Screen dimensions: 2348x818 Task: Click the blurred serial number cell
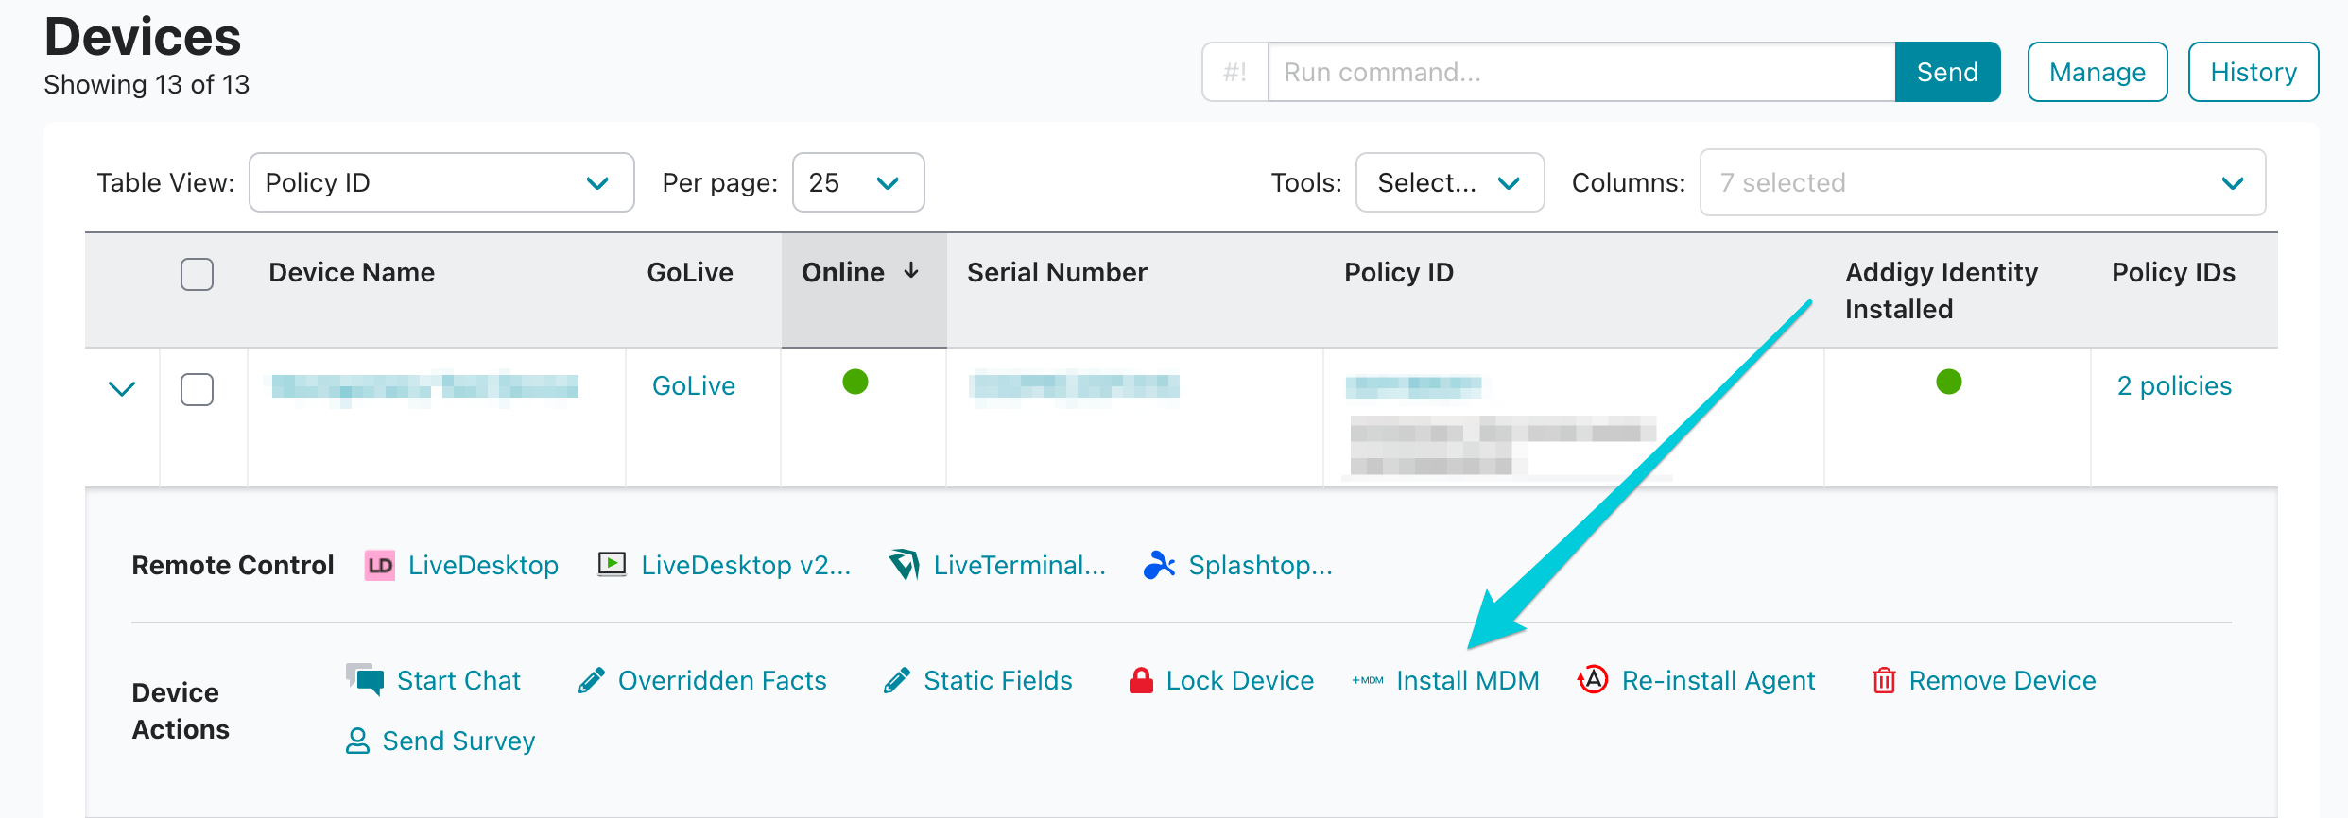1074,386
